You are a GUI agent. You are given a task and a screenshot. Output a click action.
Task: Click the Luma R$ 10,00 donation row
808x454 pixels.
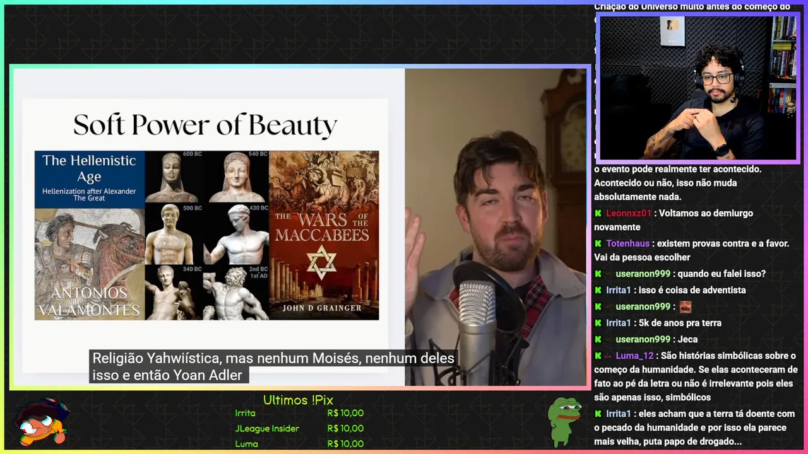[299, 443]
